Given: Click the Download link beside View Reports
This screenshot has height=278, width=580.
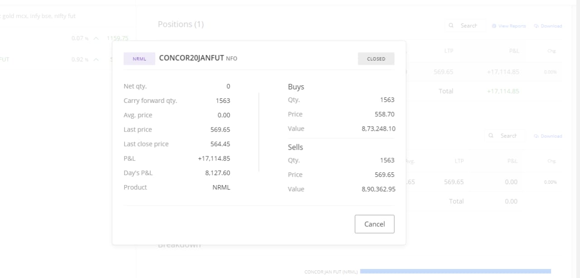Looking at the screenshot, I should pos(548,26).
